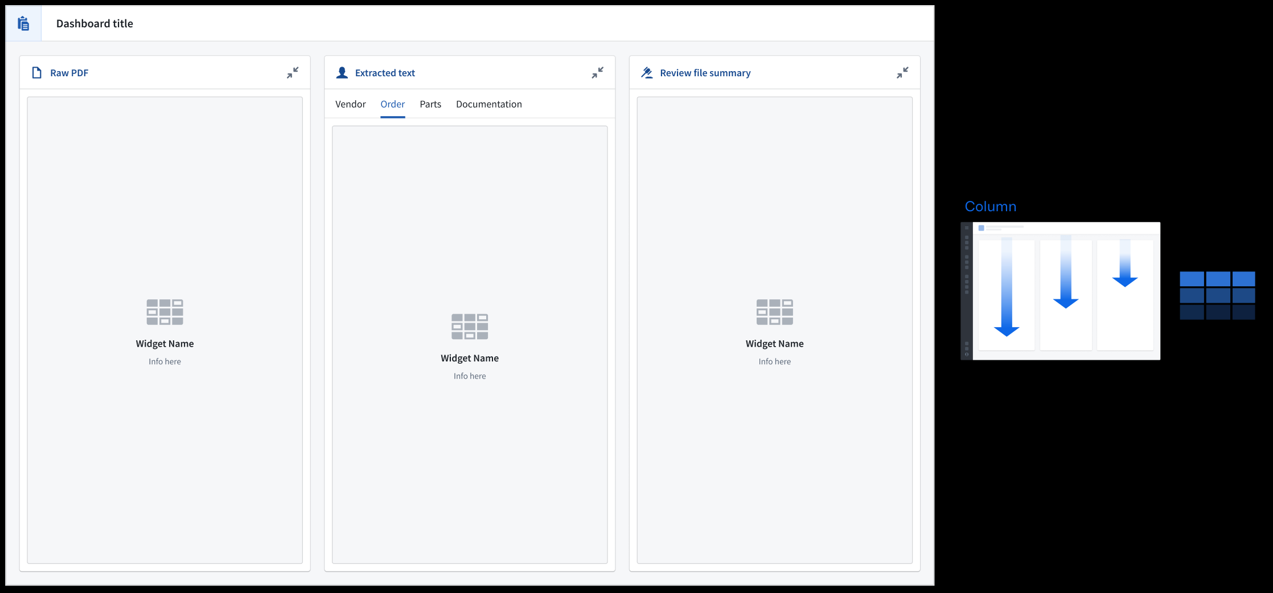Click the document icon in Raw PDF header
The height and width of the screenshot is (593, 1273).
pyautogui.click(x=37, y=73)
